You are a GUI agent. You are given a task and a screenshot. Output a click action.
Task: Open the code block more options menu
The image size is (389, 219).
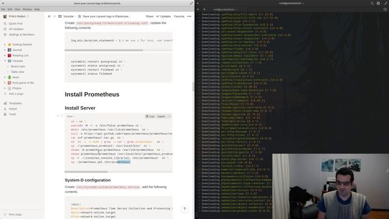(169, 116)
